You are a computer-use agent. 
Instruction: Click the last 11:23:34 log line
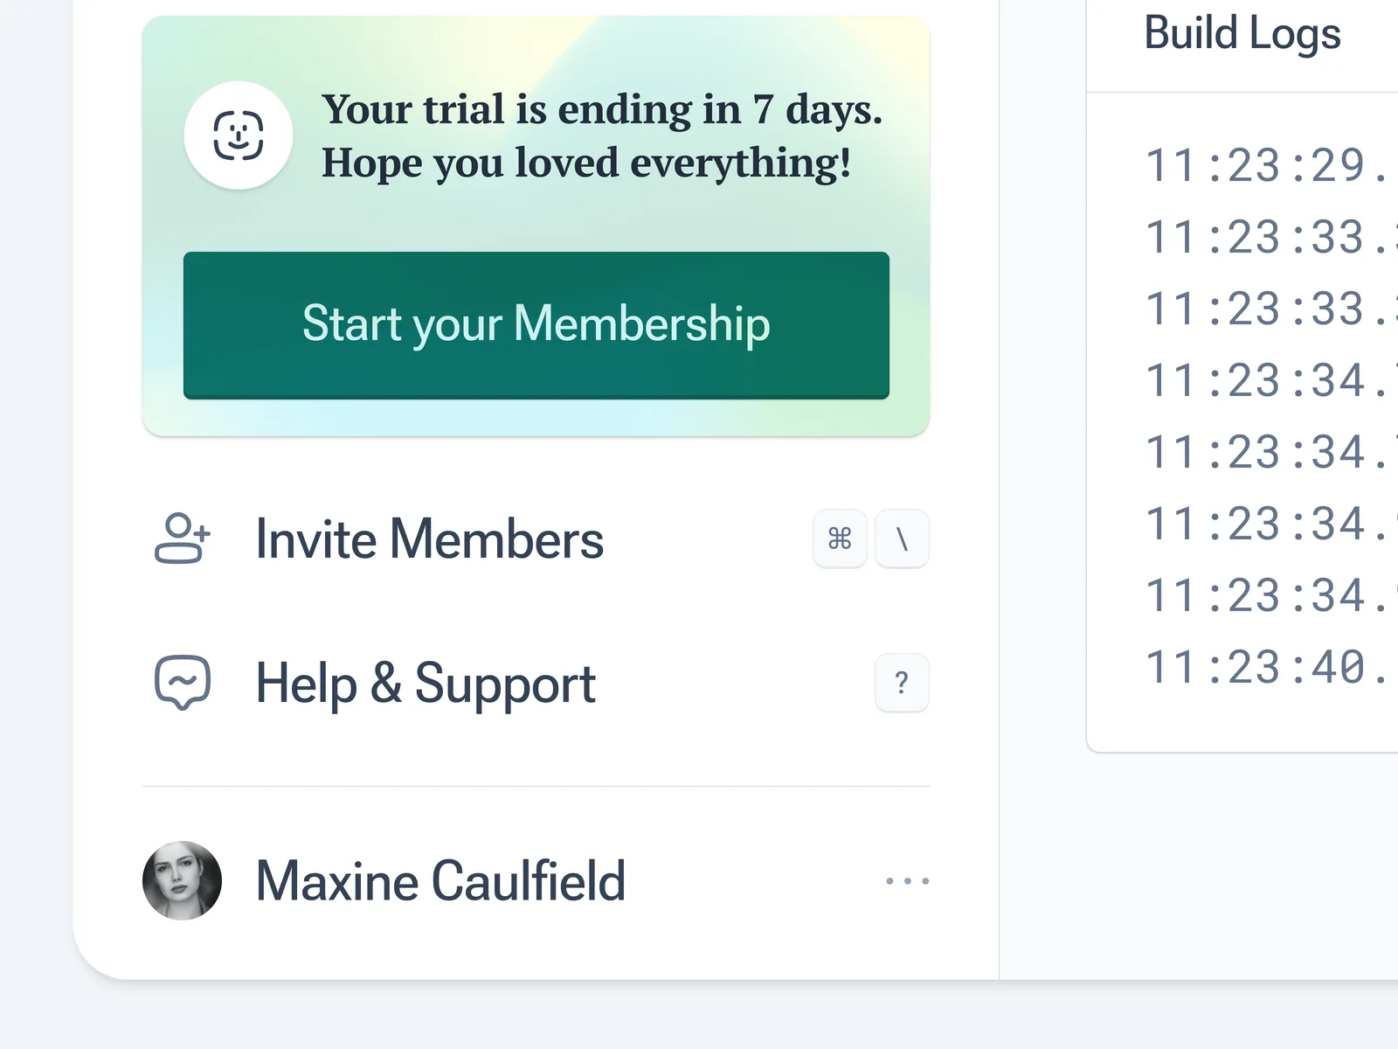1266,596
